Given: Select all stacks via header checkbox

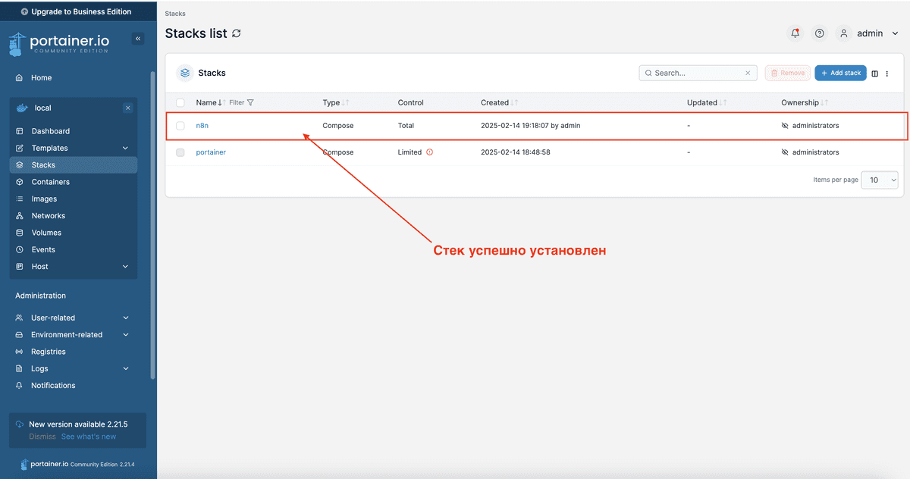Looking at the screenshot, I should point(180,102).
